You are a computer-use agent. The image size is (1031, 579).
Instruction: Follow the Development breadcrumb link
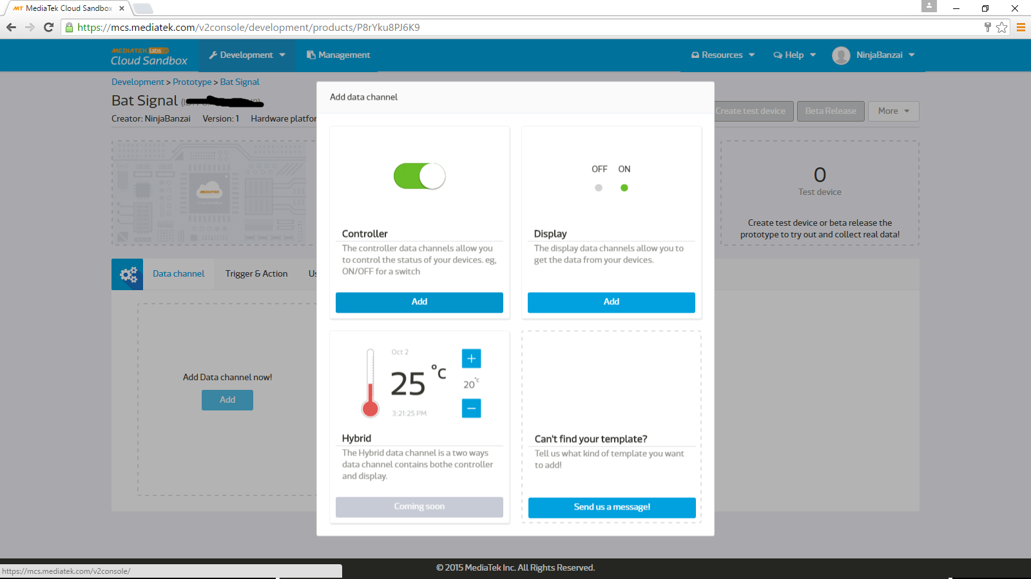click(x=137, y=82)
